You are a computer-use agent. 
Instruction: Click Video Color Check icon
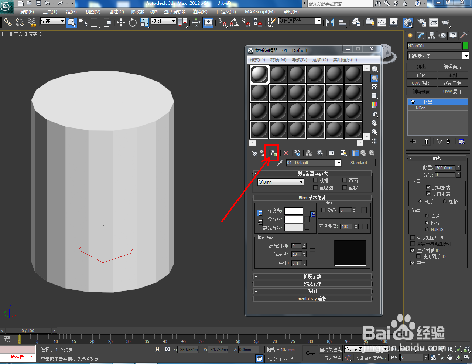point(374,105)
